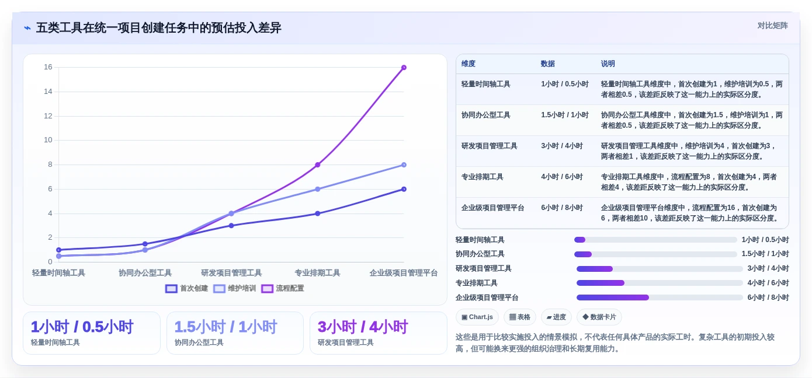Select the 1小时 / 0.5小时 data card
The width and height of the screenshot is (812, 378).
(x=91, y=333)
